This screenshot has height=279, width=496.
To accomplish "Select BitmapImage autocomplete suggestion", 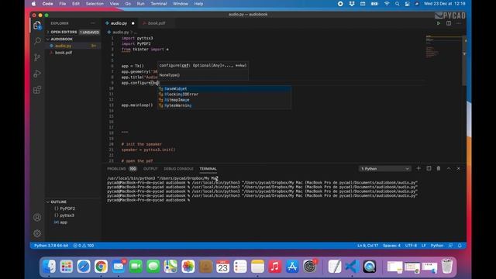I will [x=224, y=100].
